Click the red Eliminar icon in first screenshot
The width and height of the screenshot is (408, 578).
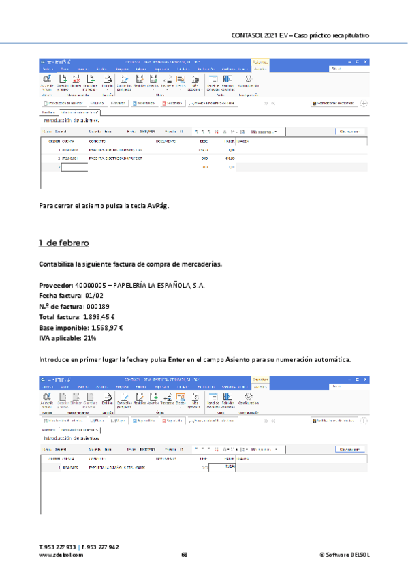click(76, 79)
